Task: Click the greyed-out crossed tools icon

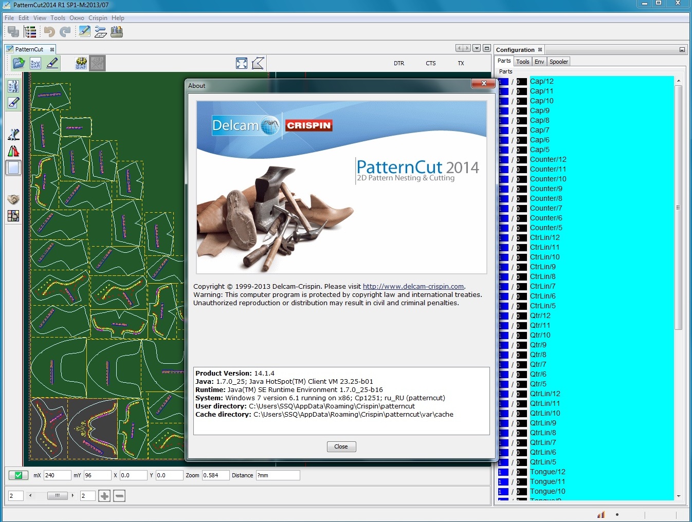Action: [97, 63]
